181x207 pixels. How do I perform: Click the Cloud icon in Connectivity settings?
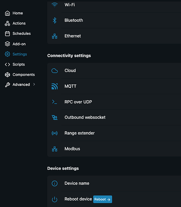pyautogui.click(x=54, y=71)
